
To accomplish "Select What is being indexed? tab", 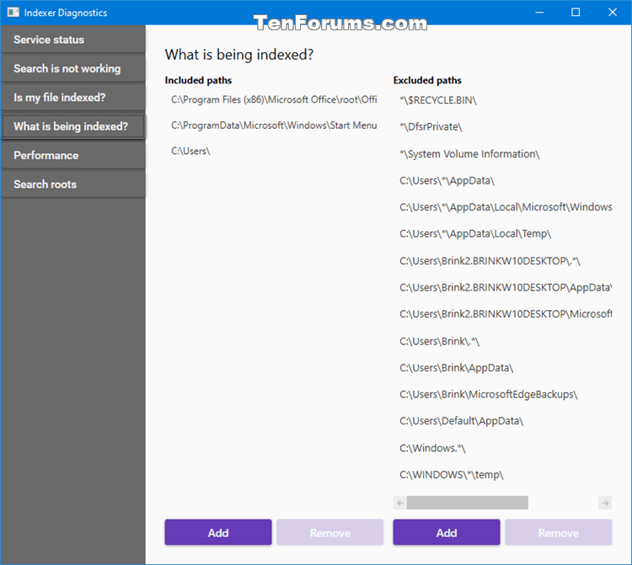I will pos(73,126).
